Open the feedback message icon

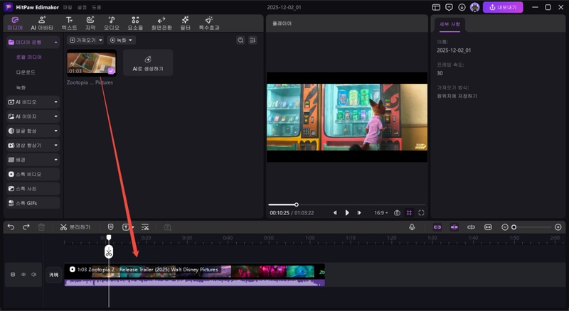449,7
